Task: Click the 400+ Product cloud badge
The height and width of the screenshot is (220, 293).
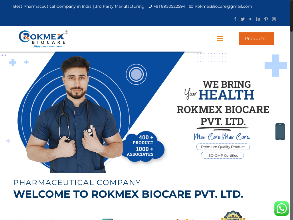Action: pyautogui.click(x=143, y=146)
